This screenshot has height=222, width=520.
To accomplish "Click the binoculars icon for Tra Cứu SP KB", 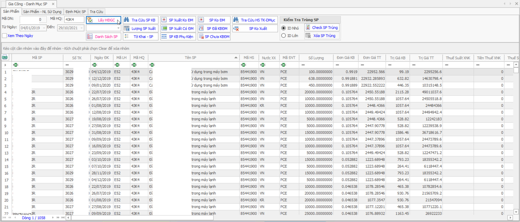I will click(x=126, y=20).
